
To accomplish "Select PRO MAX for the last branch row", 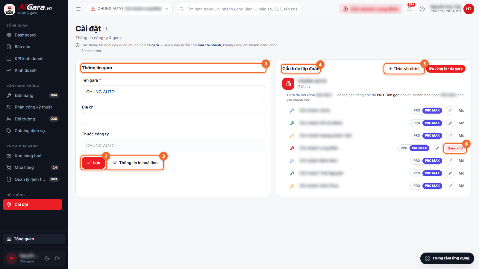I will point(432,186).
